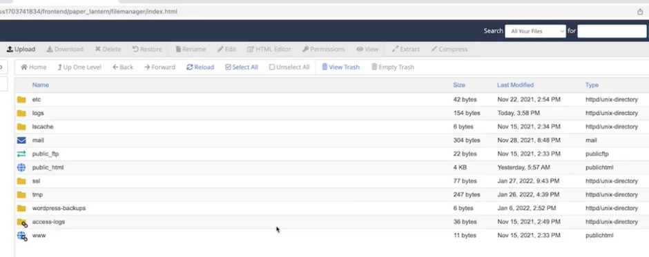
Task: Check the Select All checkbox
Action: [228, 67]
